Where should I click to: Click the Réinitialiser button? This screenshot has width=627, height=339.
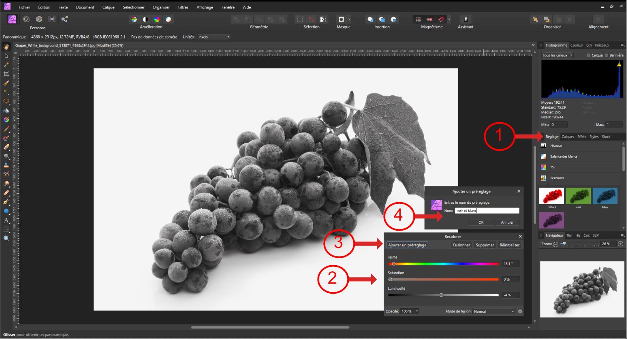pos(510,245)
